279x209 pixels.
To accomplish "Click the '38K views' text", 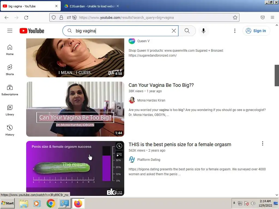I will pyautogui.click(x=136, y=91).
